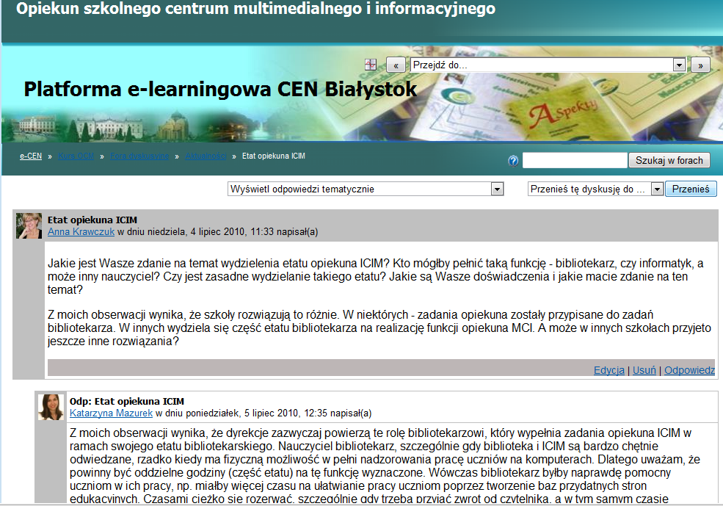
Task: Click the small activity icon beside previous button
Action: 370,65
